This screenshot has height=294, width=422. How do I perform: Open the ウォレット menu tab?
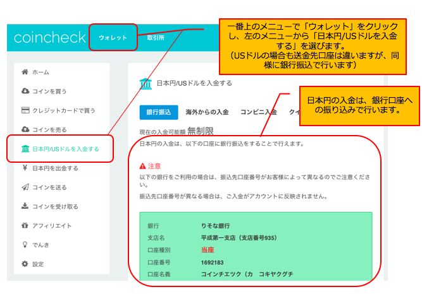coord(113,38)
